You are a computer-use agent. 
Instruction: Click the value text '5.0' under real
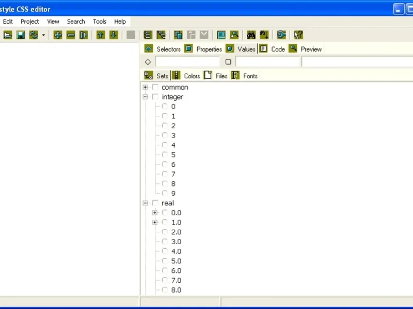click(176, 261)
